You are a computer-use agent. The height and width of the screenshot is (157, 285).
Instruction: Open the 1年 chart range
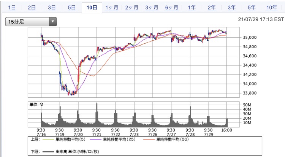(x=192, y=8)
